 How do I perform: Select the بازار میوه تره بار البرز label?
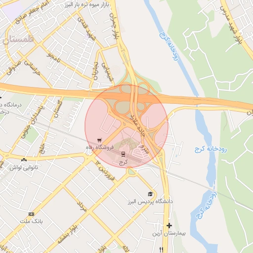point(87,5)
